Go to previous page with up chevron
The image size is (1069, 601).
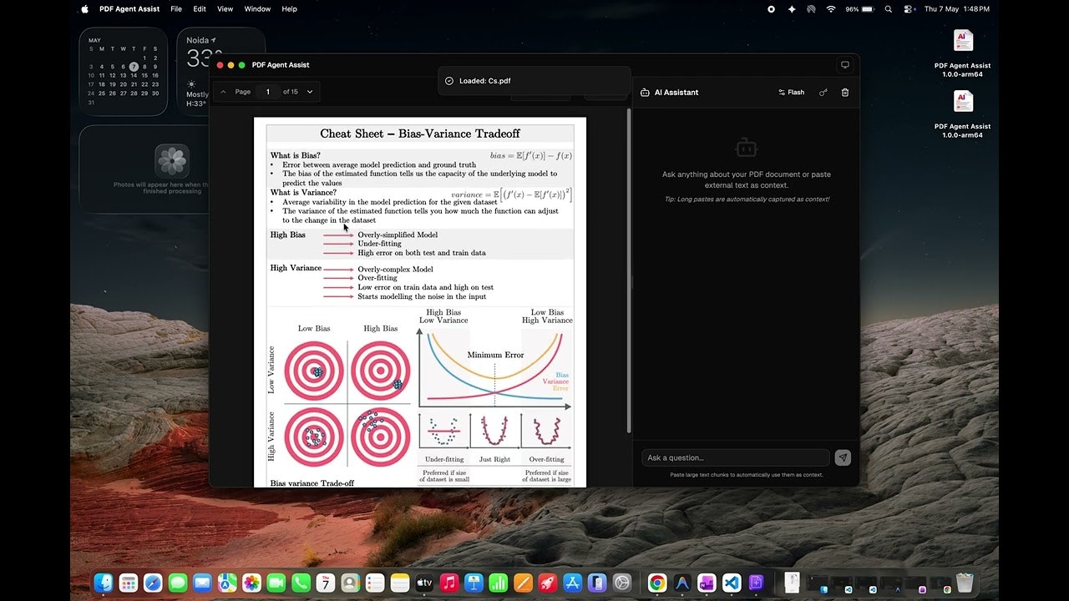click(x=223, y=92)
